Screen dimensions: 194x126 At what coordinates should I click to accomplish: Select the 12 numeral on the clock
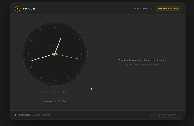(x=55, y=28)
